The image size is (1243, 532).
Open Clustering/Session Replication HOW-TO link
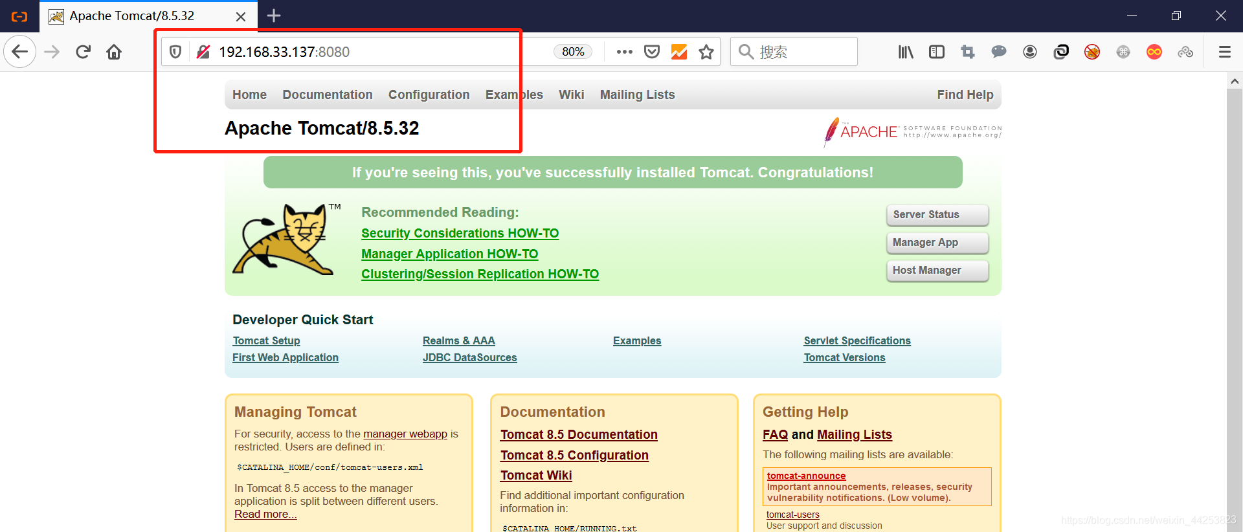[480, 274]
